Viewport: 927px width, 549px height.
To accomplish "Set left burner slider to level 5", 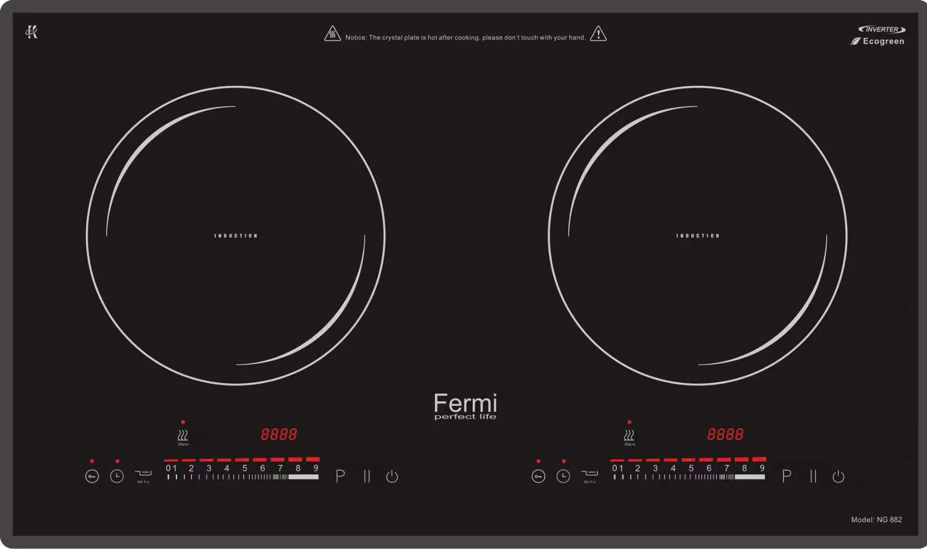I will click(245, 468).
